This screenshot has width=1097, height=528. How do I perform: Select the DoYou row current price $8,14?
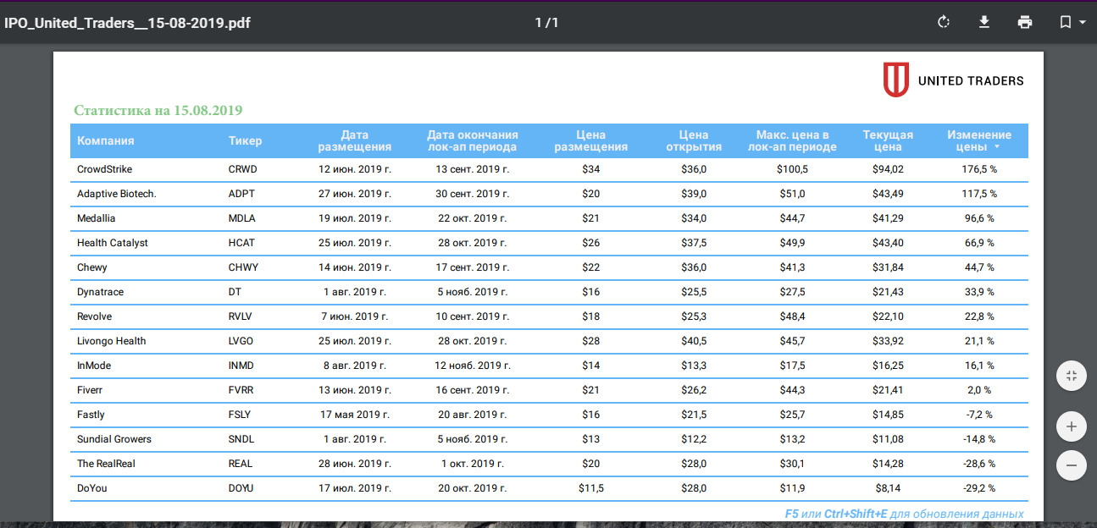[888, 488]
